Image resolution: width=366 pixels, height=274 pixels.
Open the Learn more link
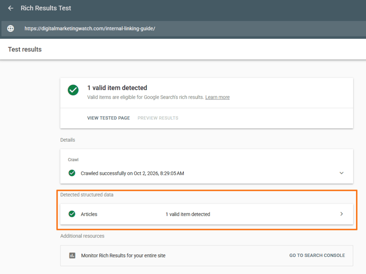[x=217, y=97]
